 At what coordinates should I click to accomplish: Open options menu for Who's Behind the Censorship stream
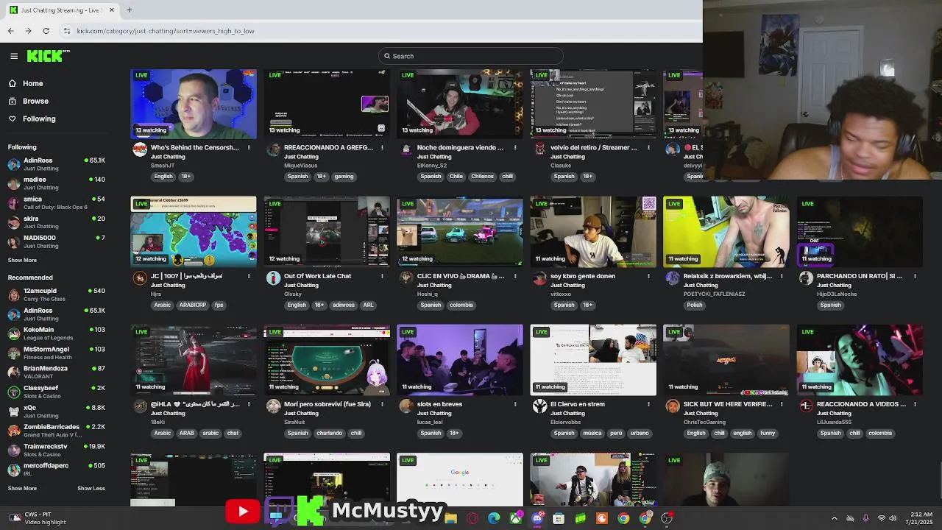249,147
